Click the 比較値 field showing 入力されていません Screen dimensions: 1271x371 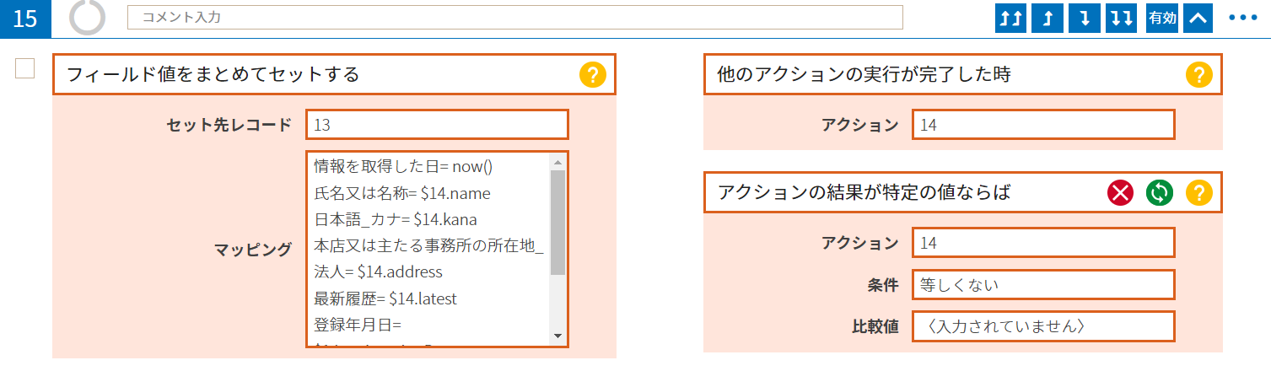click(1043, 325)
